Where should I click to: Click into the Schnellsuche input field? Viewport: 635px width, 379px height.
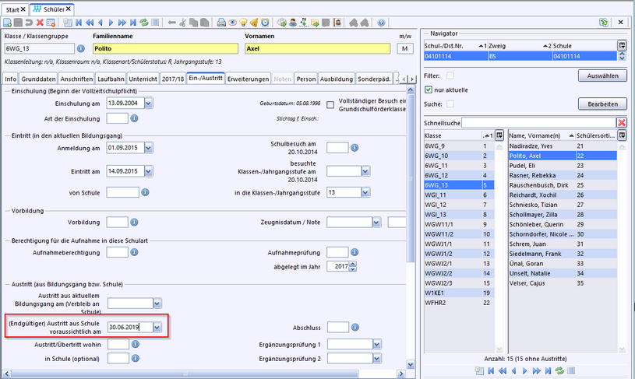(x=538, y=123)
